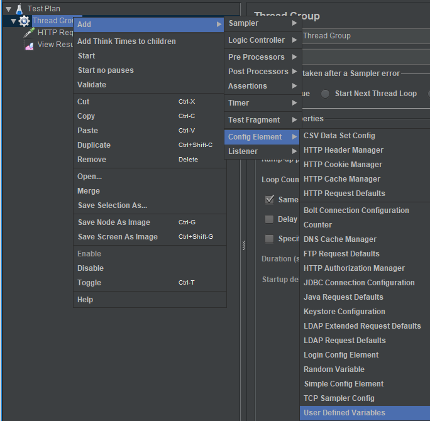Add LDAP Extended Request Defaults
Viewport: 430px width, 421px height.
pos(365,326)
